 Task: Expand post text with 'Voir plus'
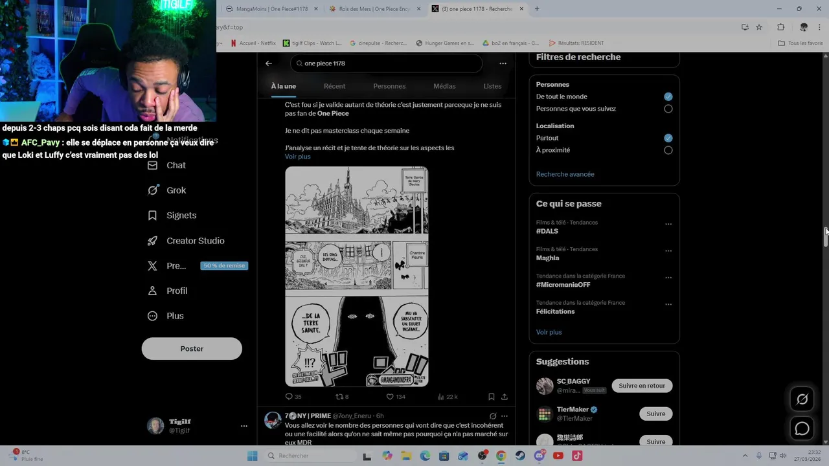coord(298,157)
